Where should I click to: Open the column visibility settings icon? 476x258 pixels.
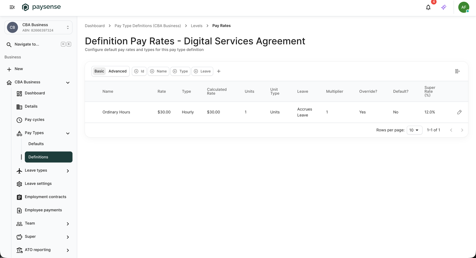click(457, 71)
